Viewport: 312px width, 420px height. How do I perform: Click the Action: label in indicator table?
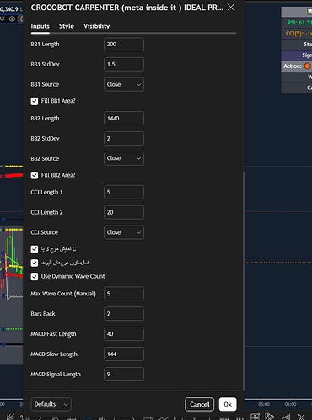pyautogui.click(x=293, y=66)
